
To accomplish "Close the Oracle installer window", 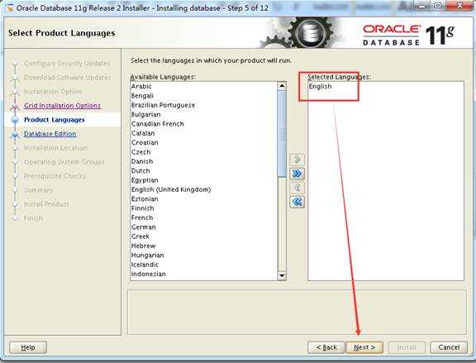I will (x=459, y=6).
